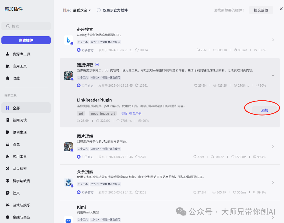Select the 金融与商业 coins icon
The height and width of the screenshot is (223, 284).
click(x=7, y=217)
